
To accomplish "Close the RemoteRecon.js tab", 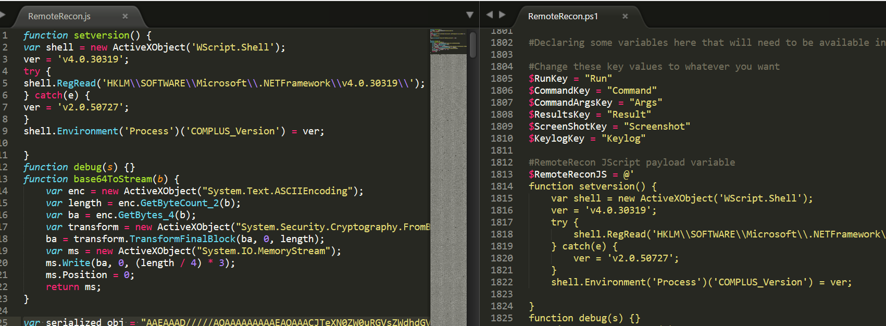I will tap(125, 16).
